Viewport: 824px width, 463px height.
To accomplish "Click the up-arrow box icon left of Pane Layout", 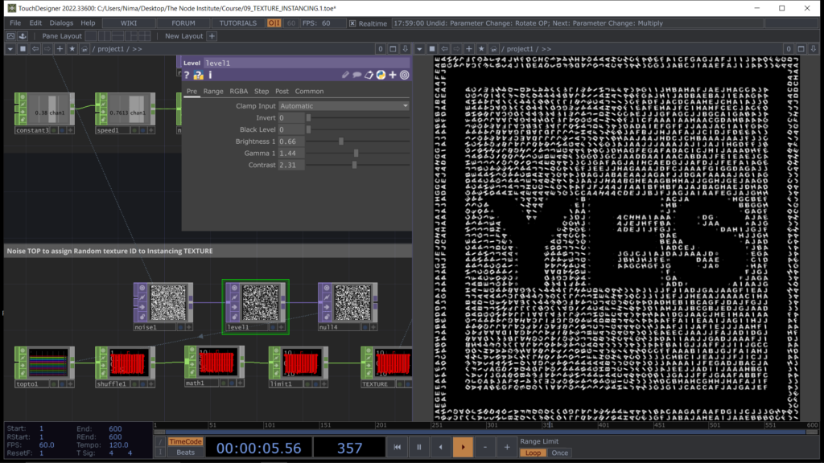I will point(10,35).
